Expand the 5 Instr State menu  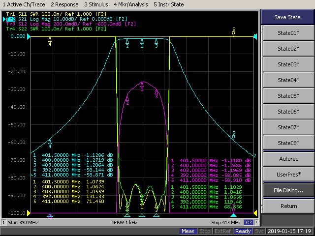(168, 4)
